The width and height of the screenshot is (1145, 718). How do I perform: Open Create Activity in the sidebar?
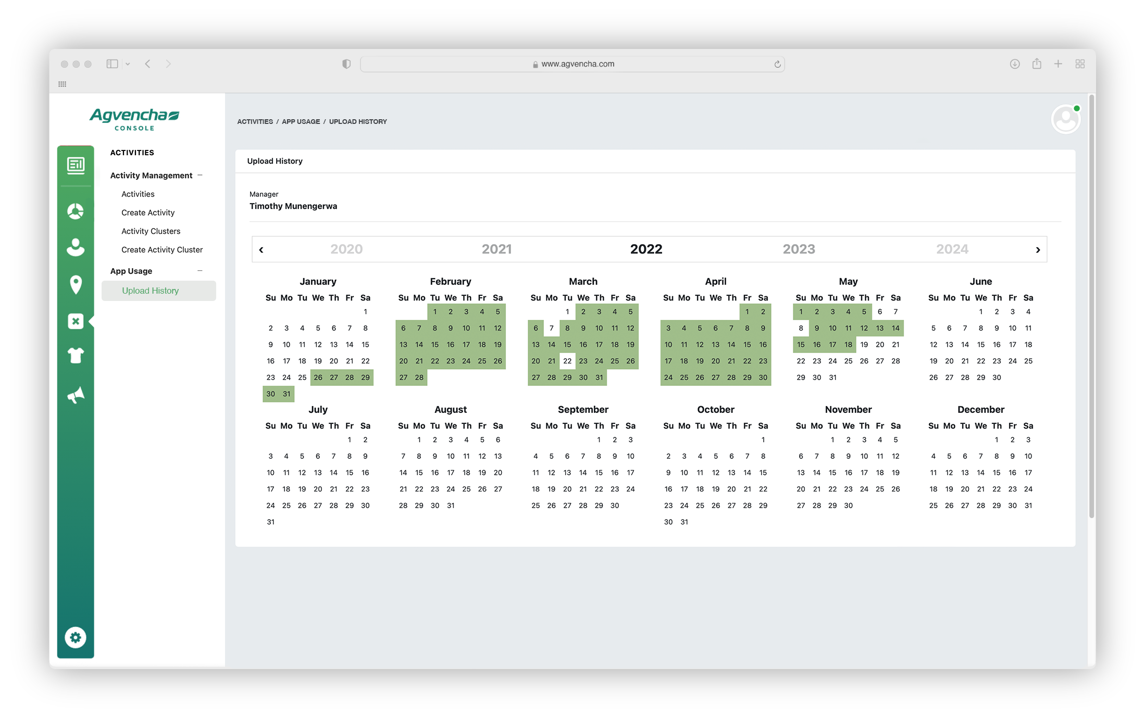[x=148, y=212]
